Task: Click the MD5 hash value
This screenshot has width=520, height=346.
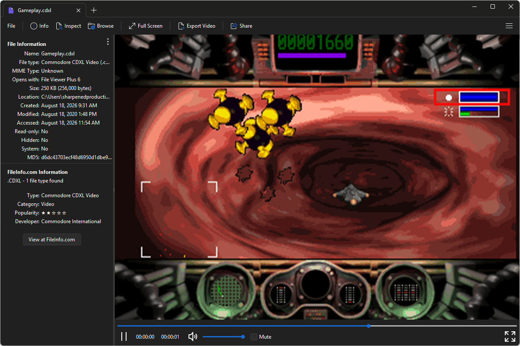Action: coord(77,157)
